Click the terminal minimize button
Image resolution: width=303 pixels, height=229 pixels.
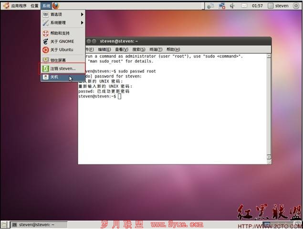(x=88, y=41)
